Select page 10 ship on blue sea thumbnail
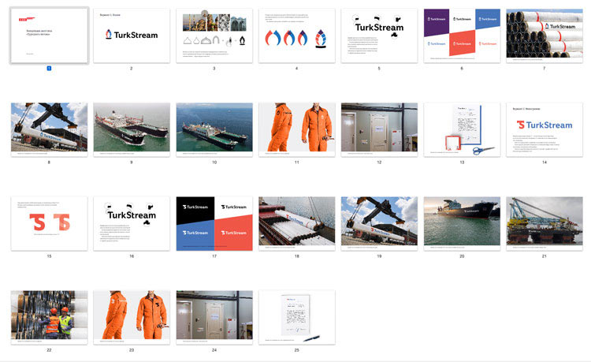The height and width of the screenshot is (362, 591). [214, 129]
